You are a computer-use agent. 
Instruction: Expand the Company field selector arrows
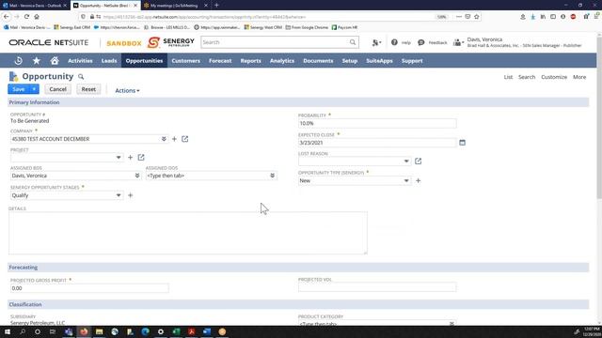[x=164, y=139]
